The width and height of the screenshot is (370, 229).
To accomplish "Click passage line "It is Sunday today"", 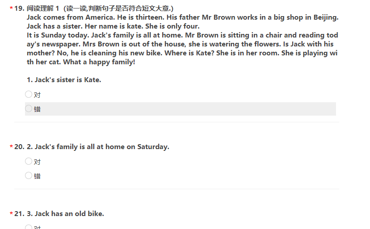I will [x=182, y=35].
